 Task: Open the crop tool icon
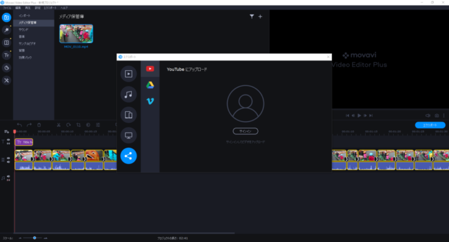point(78,125)
